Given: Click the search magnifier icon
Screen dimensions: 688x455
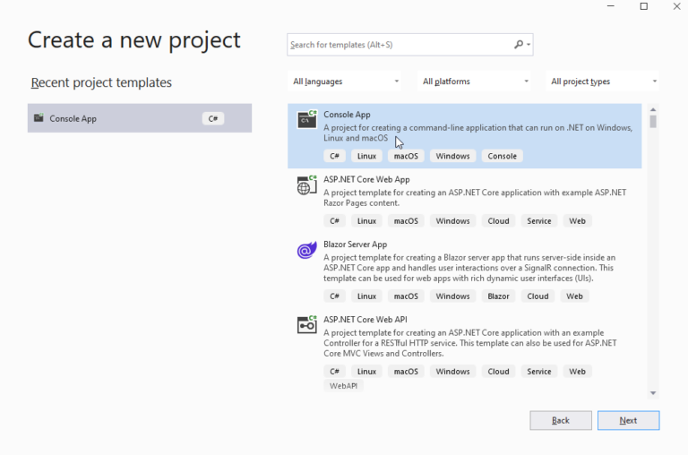Looking at the screenshot, I should (x=519, y=45).
